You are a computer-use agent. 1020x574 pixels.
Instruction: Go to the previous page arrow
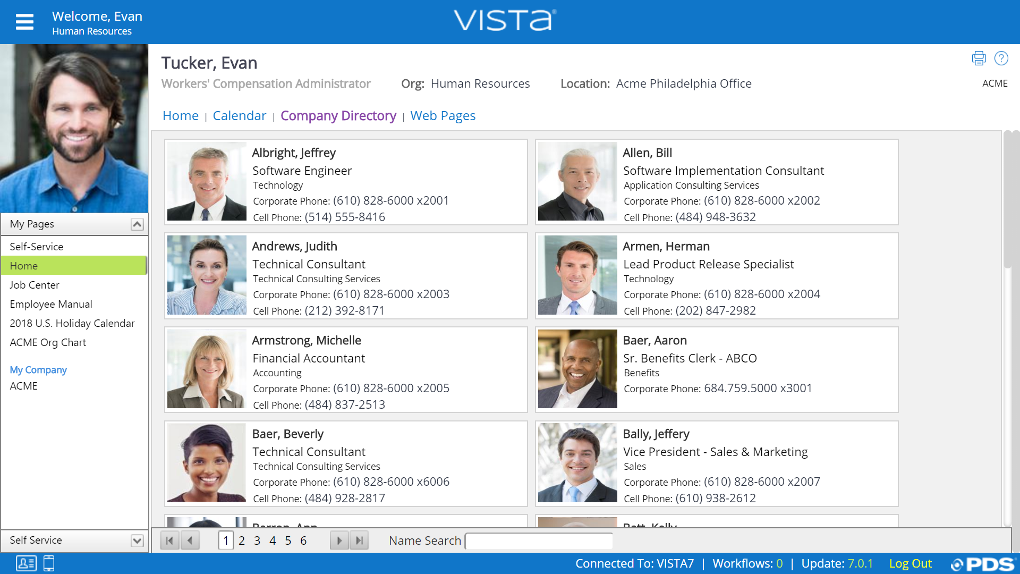click(190, 541)
